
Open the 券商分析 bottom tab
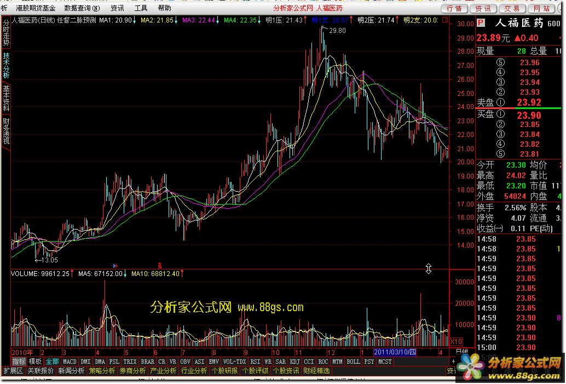tap(133, 371)
